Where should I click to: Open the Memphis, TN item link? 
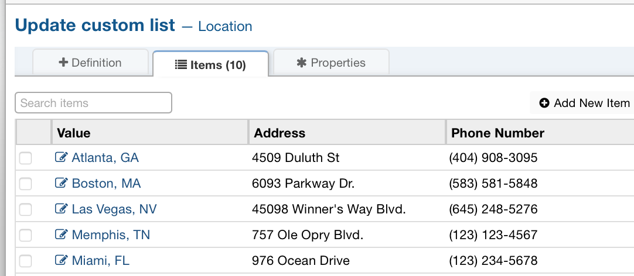pyautogui.click(x=111, y=235)
